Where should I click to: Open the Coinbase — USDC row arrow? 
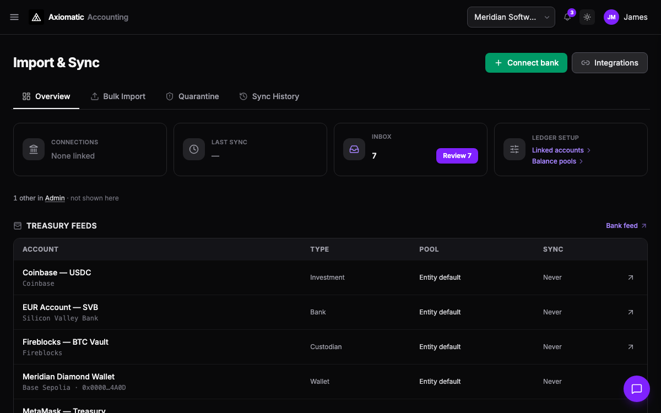pyautogui.click(x=631, y=278)
